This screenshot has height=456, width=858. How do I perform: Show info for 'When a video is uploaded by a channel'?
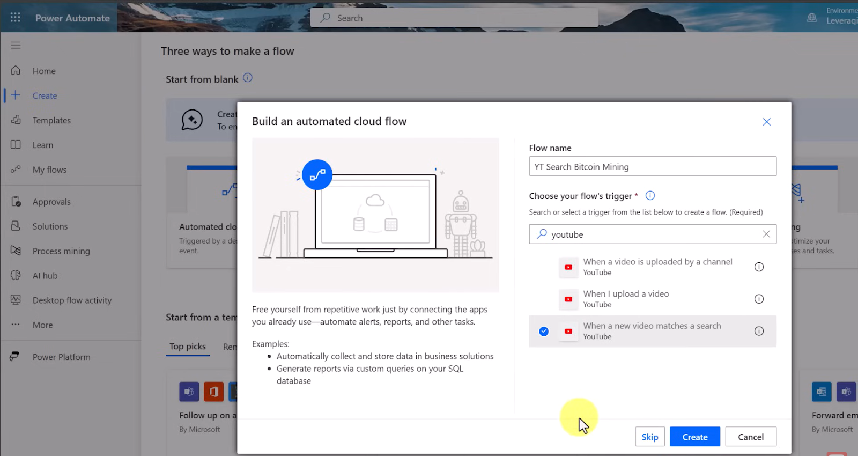click(x=759, y=267)
